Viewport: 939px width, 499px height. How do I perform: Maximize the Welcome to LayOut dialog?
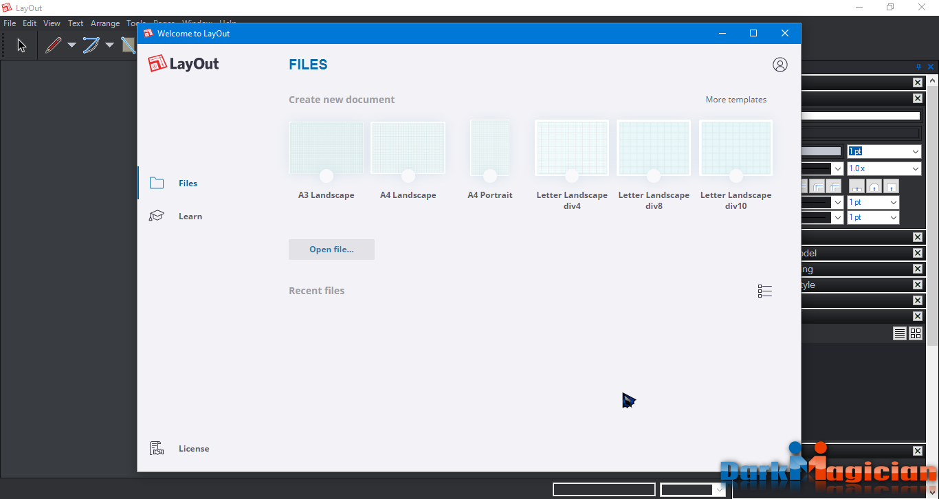click(x=753, y=33)
